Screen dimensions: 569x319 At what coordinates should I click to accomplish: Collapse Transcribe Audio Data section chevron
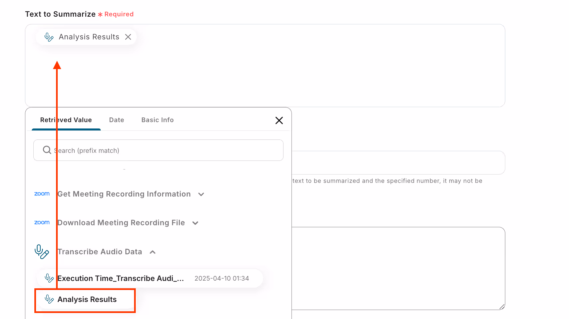pyautogui.click(x=153, y=252)
